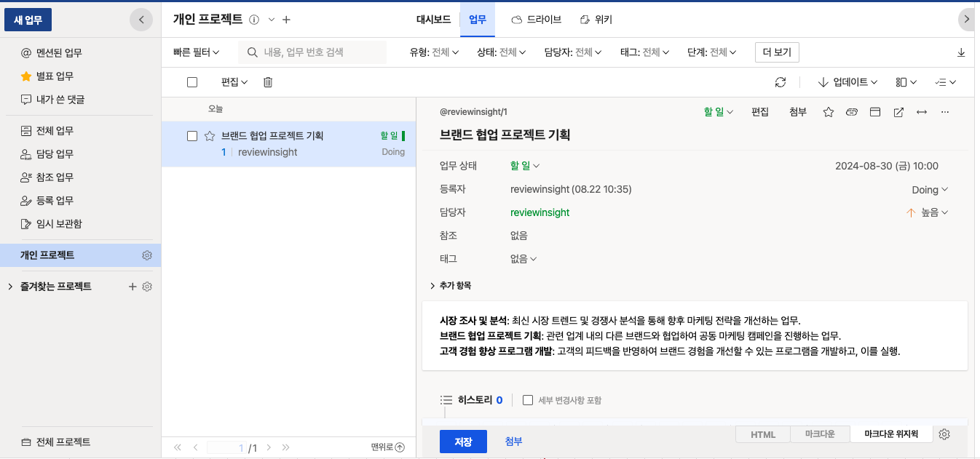Screen dimensions: 980x459
Task: Switch to the 대시보드 tab
Action: click(x=433, y=20)
